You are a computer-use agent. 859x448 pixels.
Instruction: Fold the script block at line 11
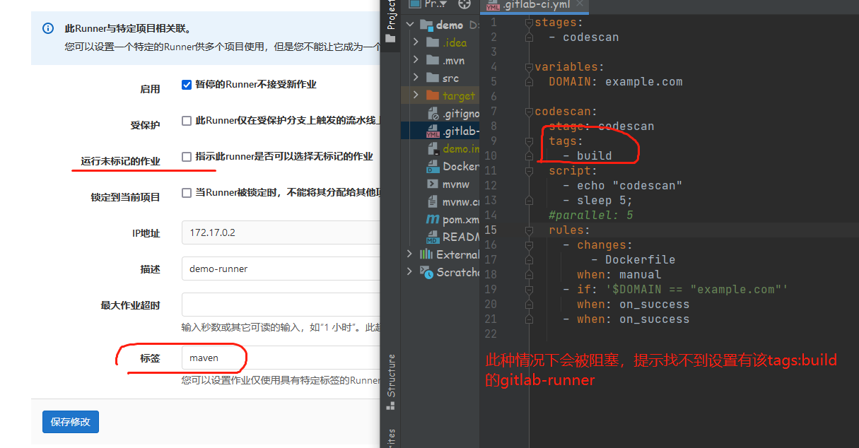click(529, 171)
